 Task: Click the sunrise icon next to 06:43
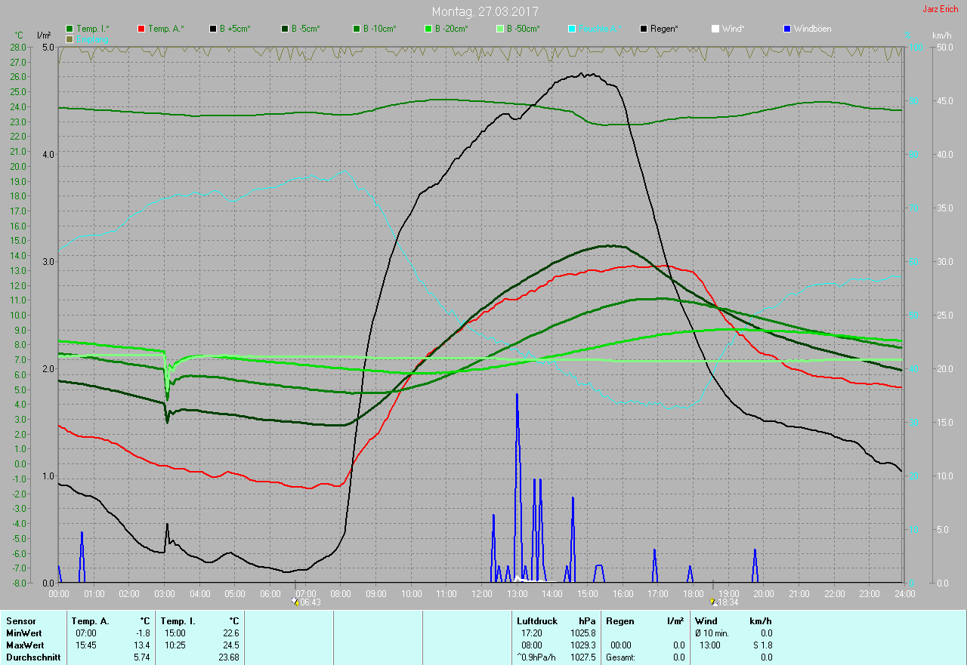(x=295, y=602)
